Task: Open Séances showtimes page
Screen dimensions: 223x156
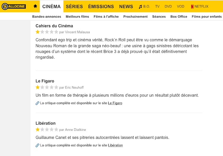Action: [159, 17]
